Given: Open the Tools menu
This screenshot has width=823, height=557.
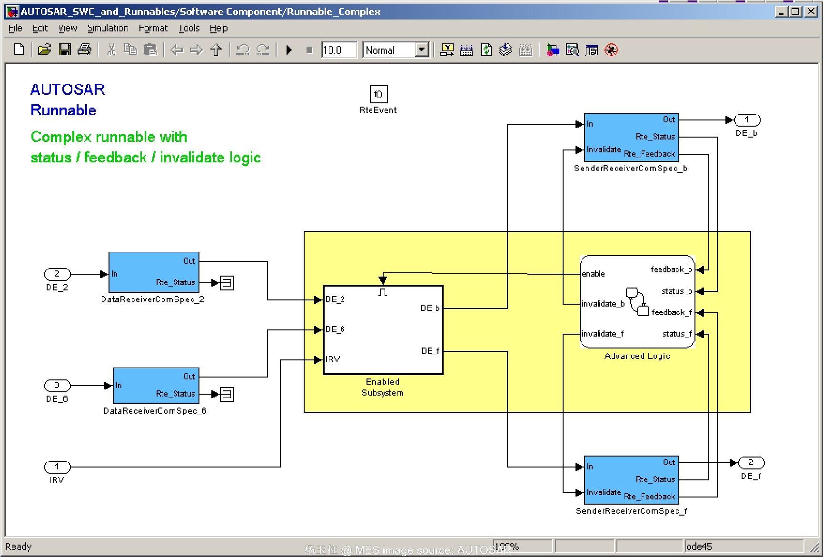Looking at the screenshot, I should tap(189, 28).
